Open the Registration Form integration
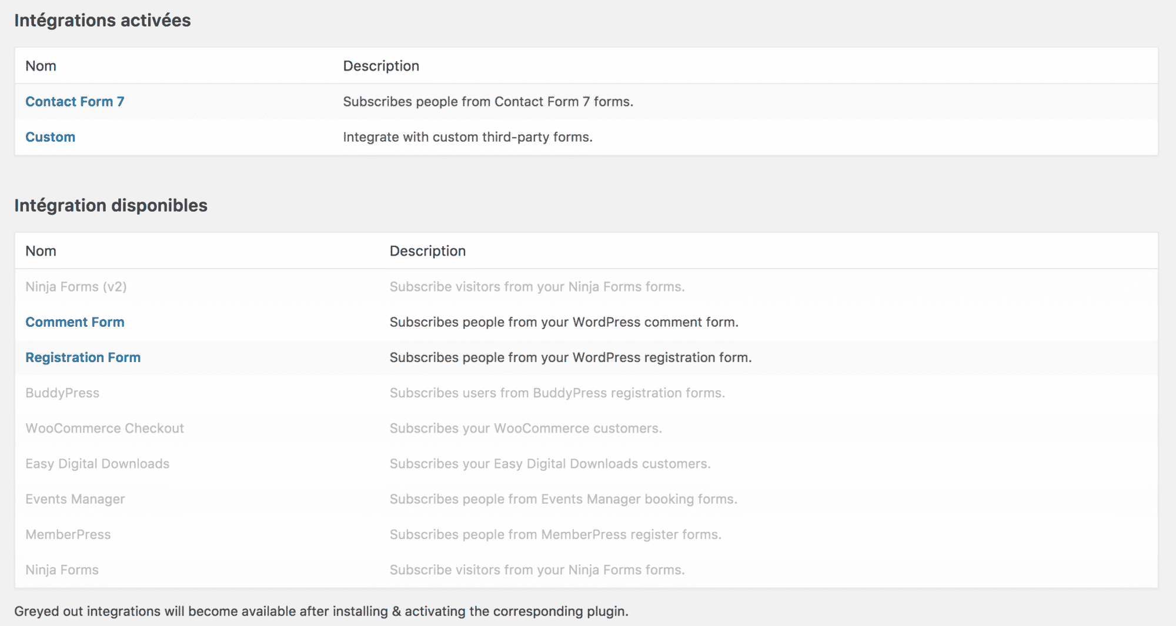The image size is (1176, 626). coord(83,357)
